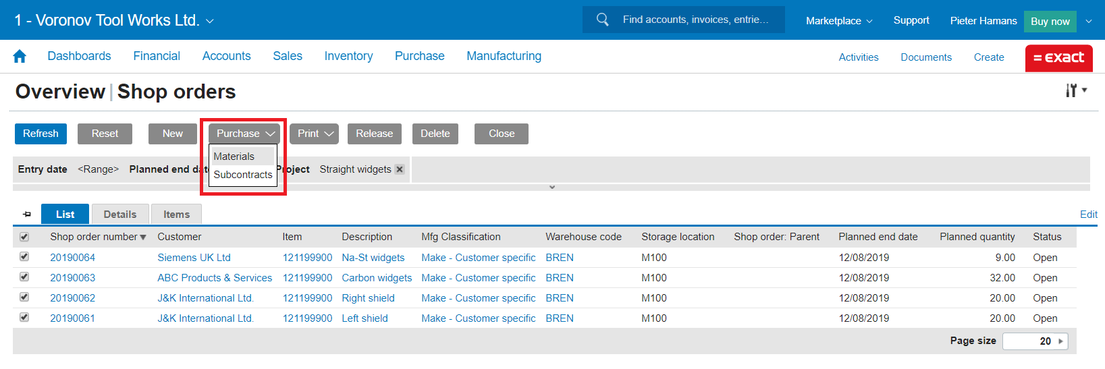The image size is (1105, 369).
Task: Open the page settings tools icon
Action: tap(1072, 90)
